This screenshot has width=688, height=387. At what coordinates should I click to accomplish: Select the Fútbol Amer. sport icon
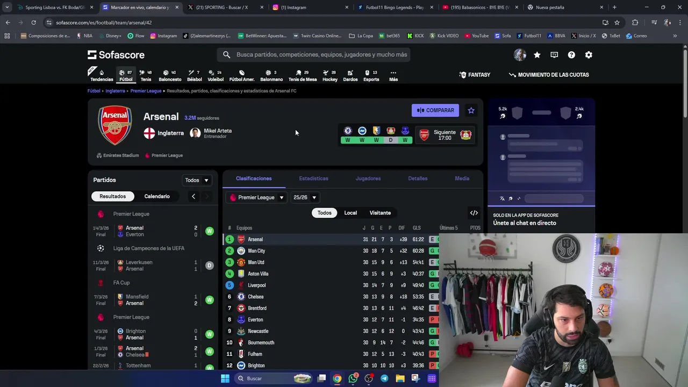242,75
